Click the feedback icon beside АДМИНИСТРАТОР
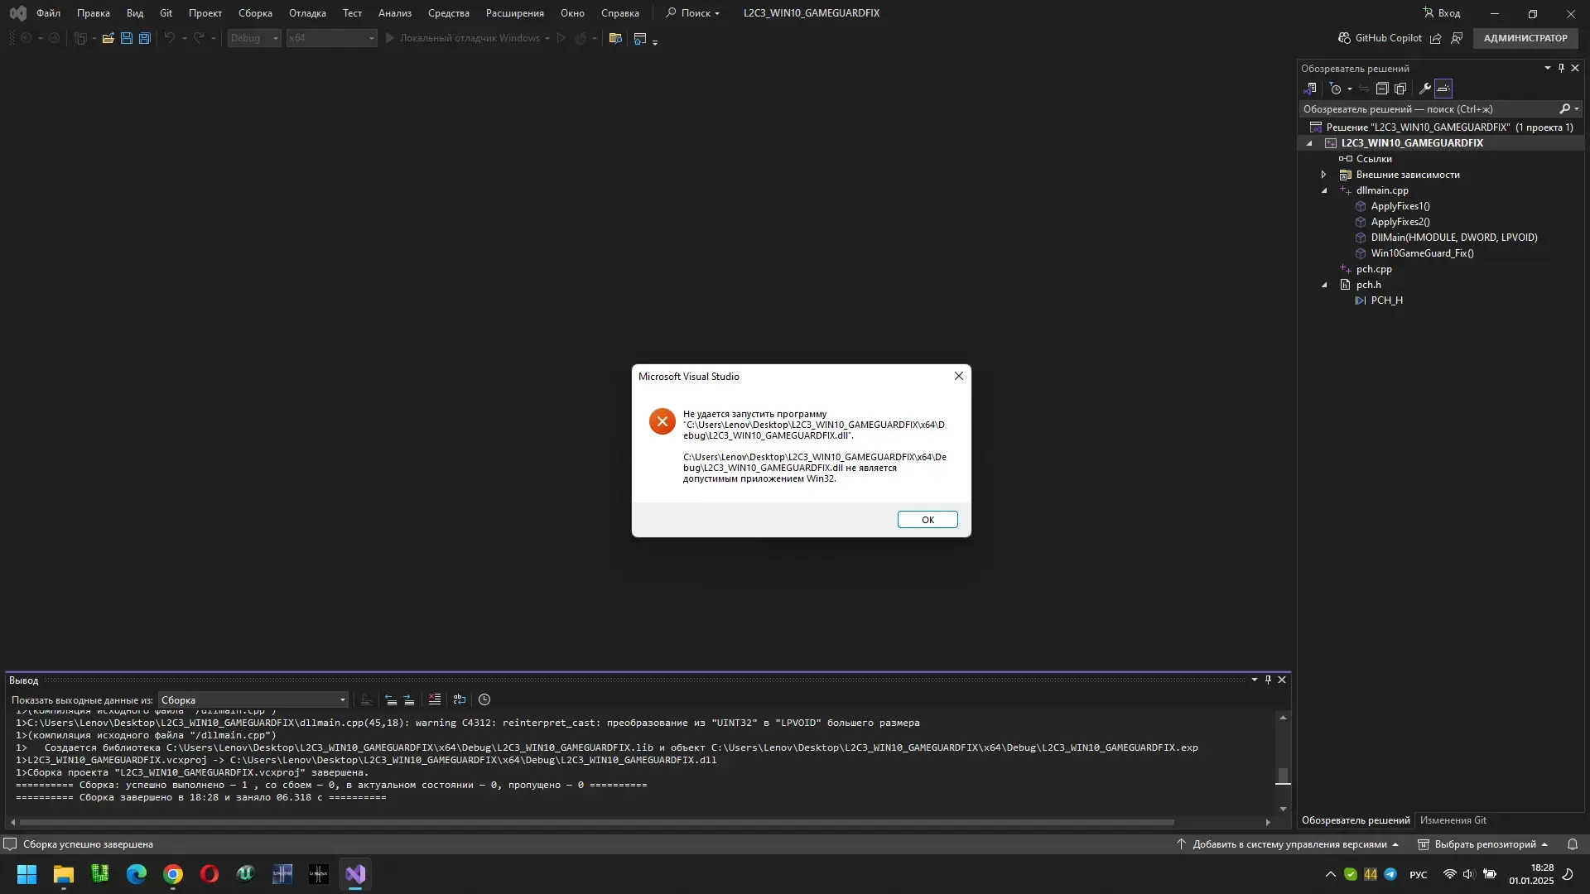Image resolution: width=1590 pixels, height=894 pixels. tap(1457, 38)
